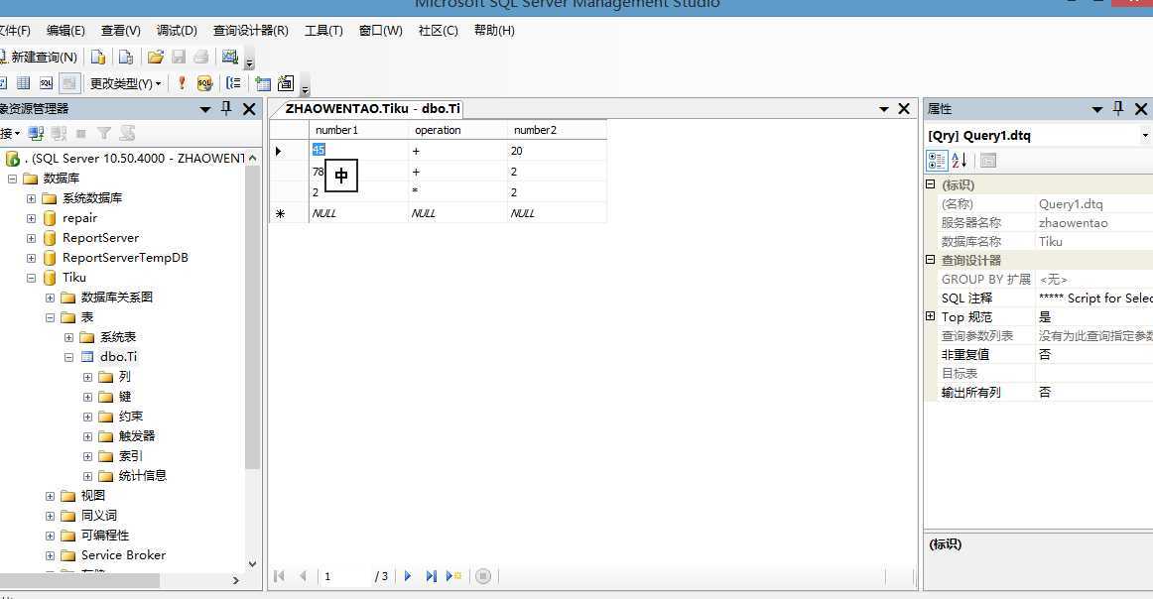Open the View (查看) menu

coord(121,30)
